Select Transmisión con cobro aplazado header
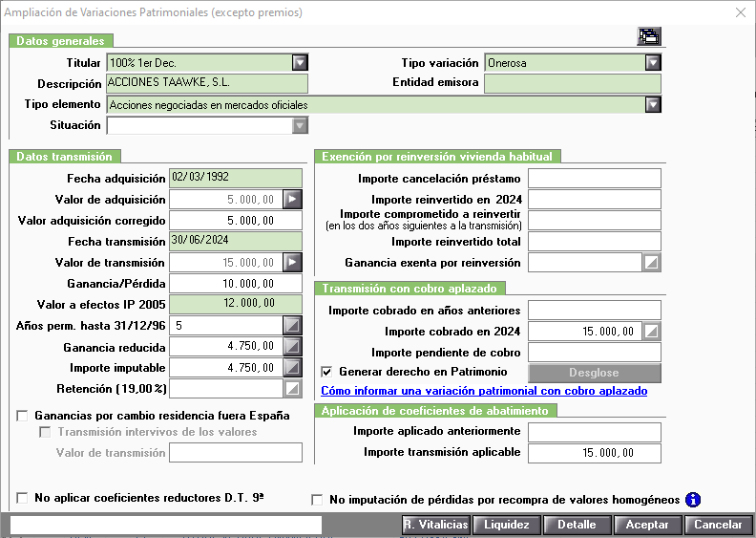The height and width of the screenshot is (538, 756). (409, 288)
